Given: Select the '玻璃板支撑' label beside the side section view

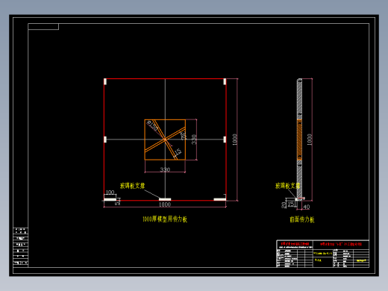Looking at the screenshot, I should coord(287,186).
